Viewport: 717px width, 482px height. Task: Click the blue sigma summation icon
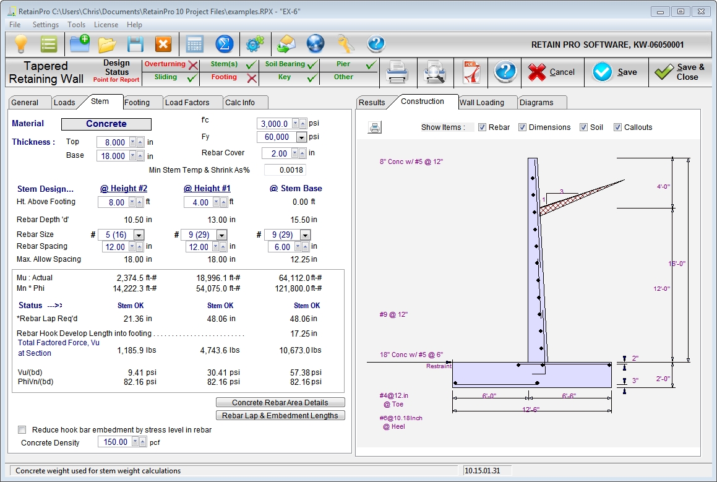tap(224, 45)
